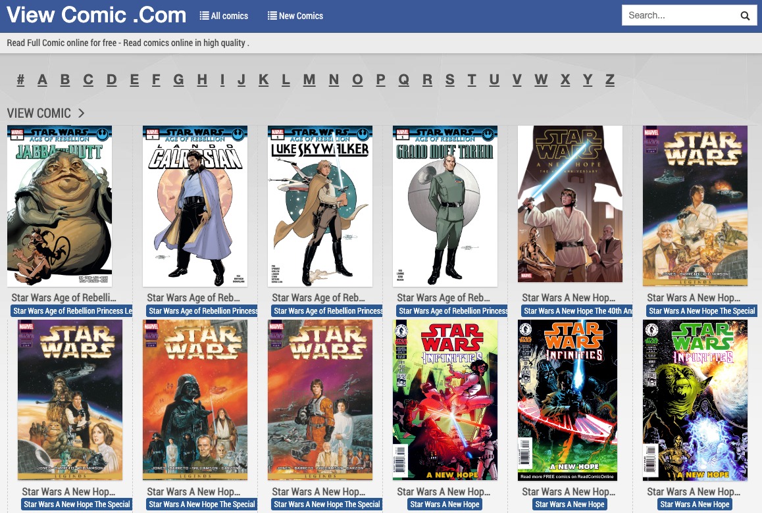Filter comics by letter K

tap(263, 80)
